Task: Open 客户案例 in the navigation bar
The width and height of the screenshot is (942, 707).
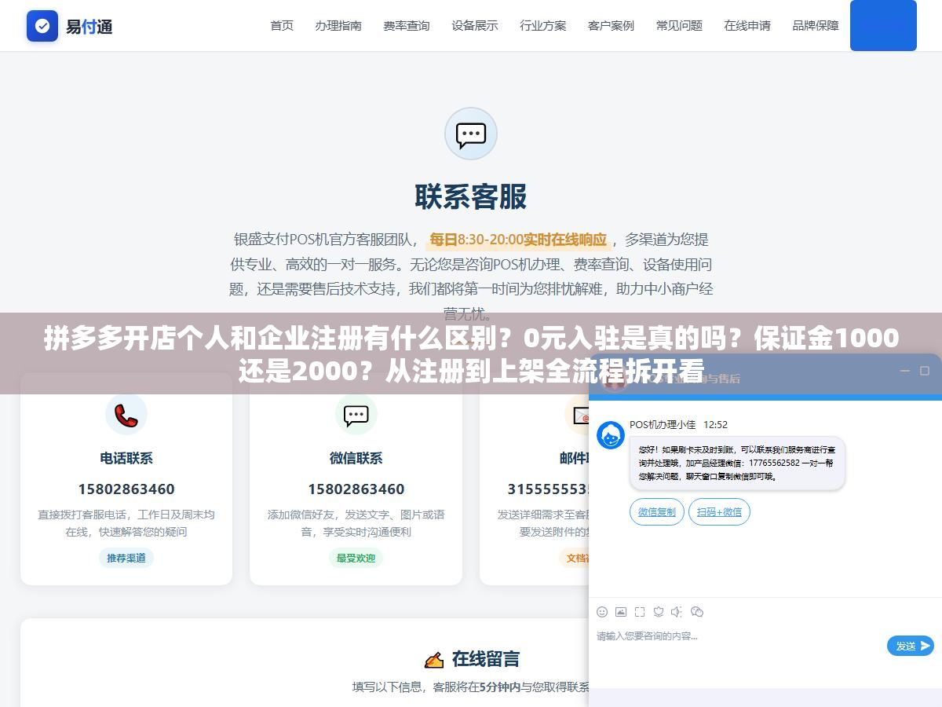Action: point(611,26)
